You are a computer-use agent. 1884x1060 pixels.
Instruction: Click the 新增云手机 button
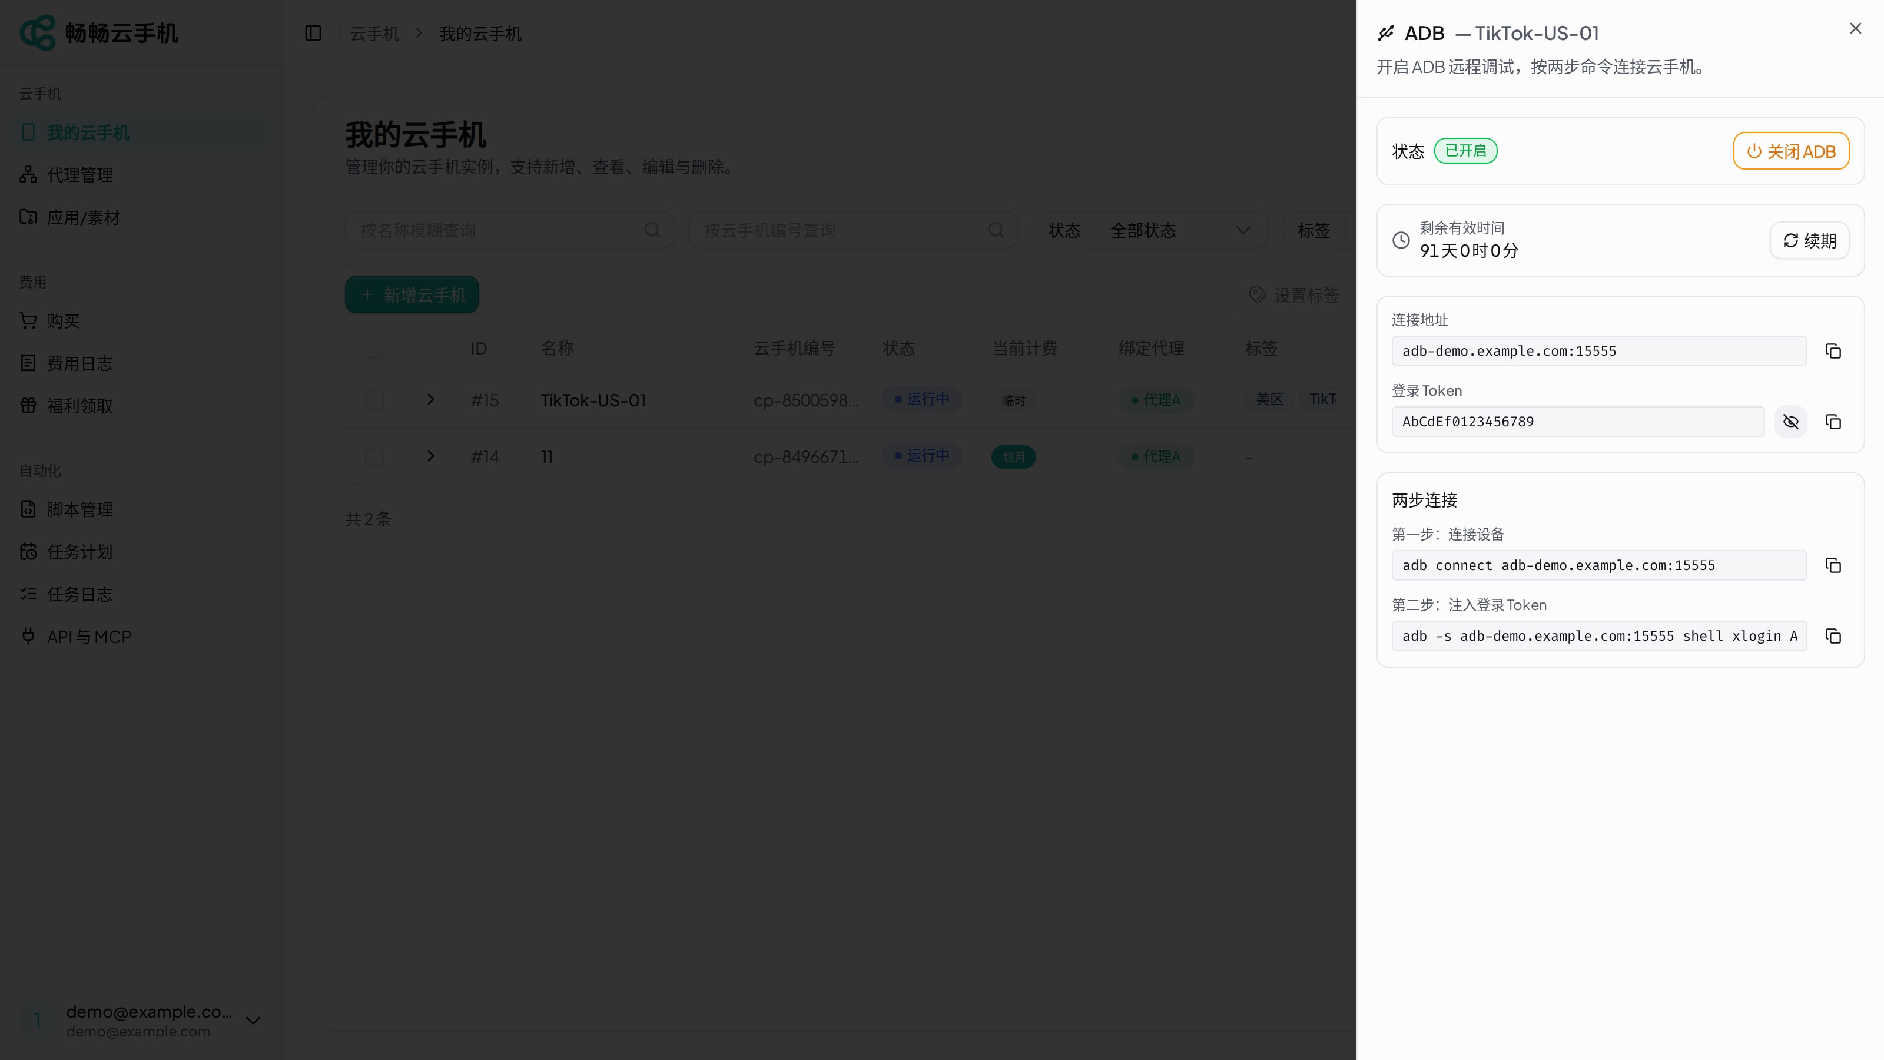pyautogui.click(x=412, y=295)
